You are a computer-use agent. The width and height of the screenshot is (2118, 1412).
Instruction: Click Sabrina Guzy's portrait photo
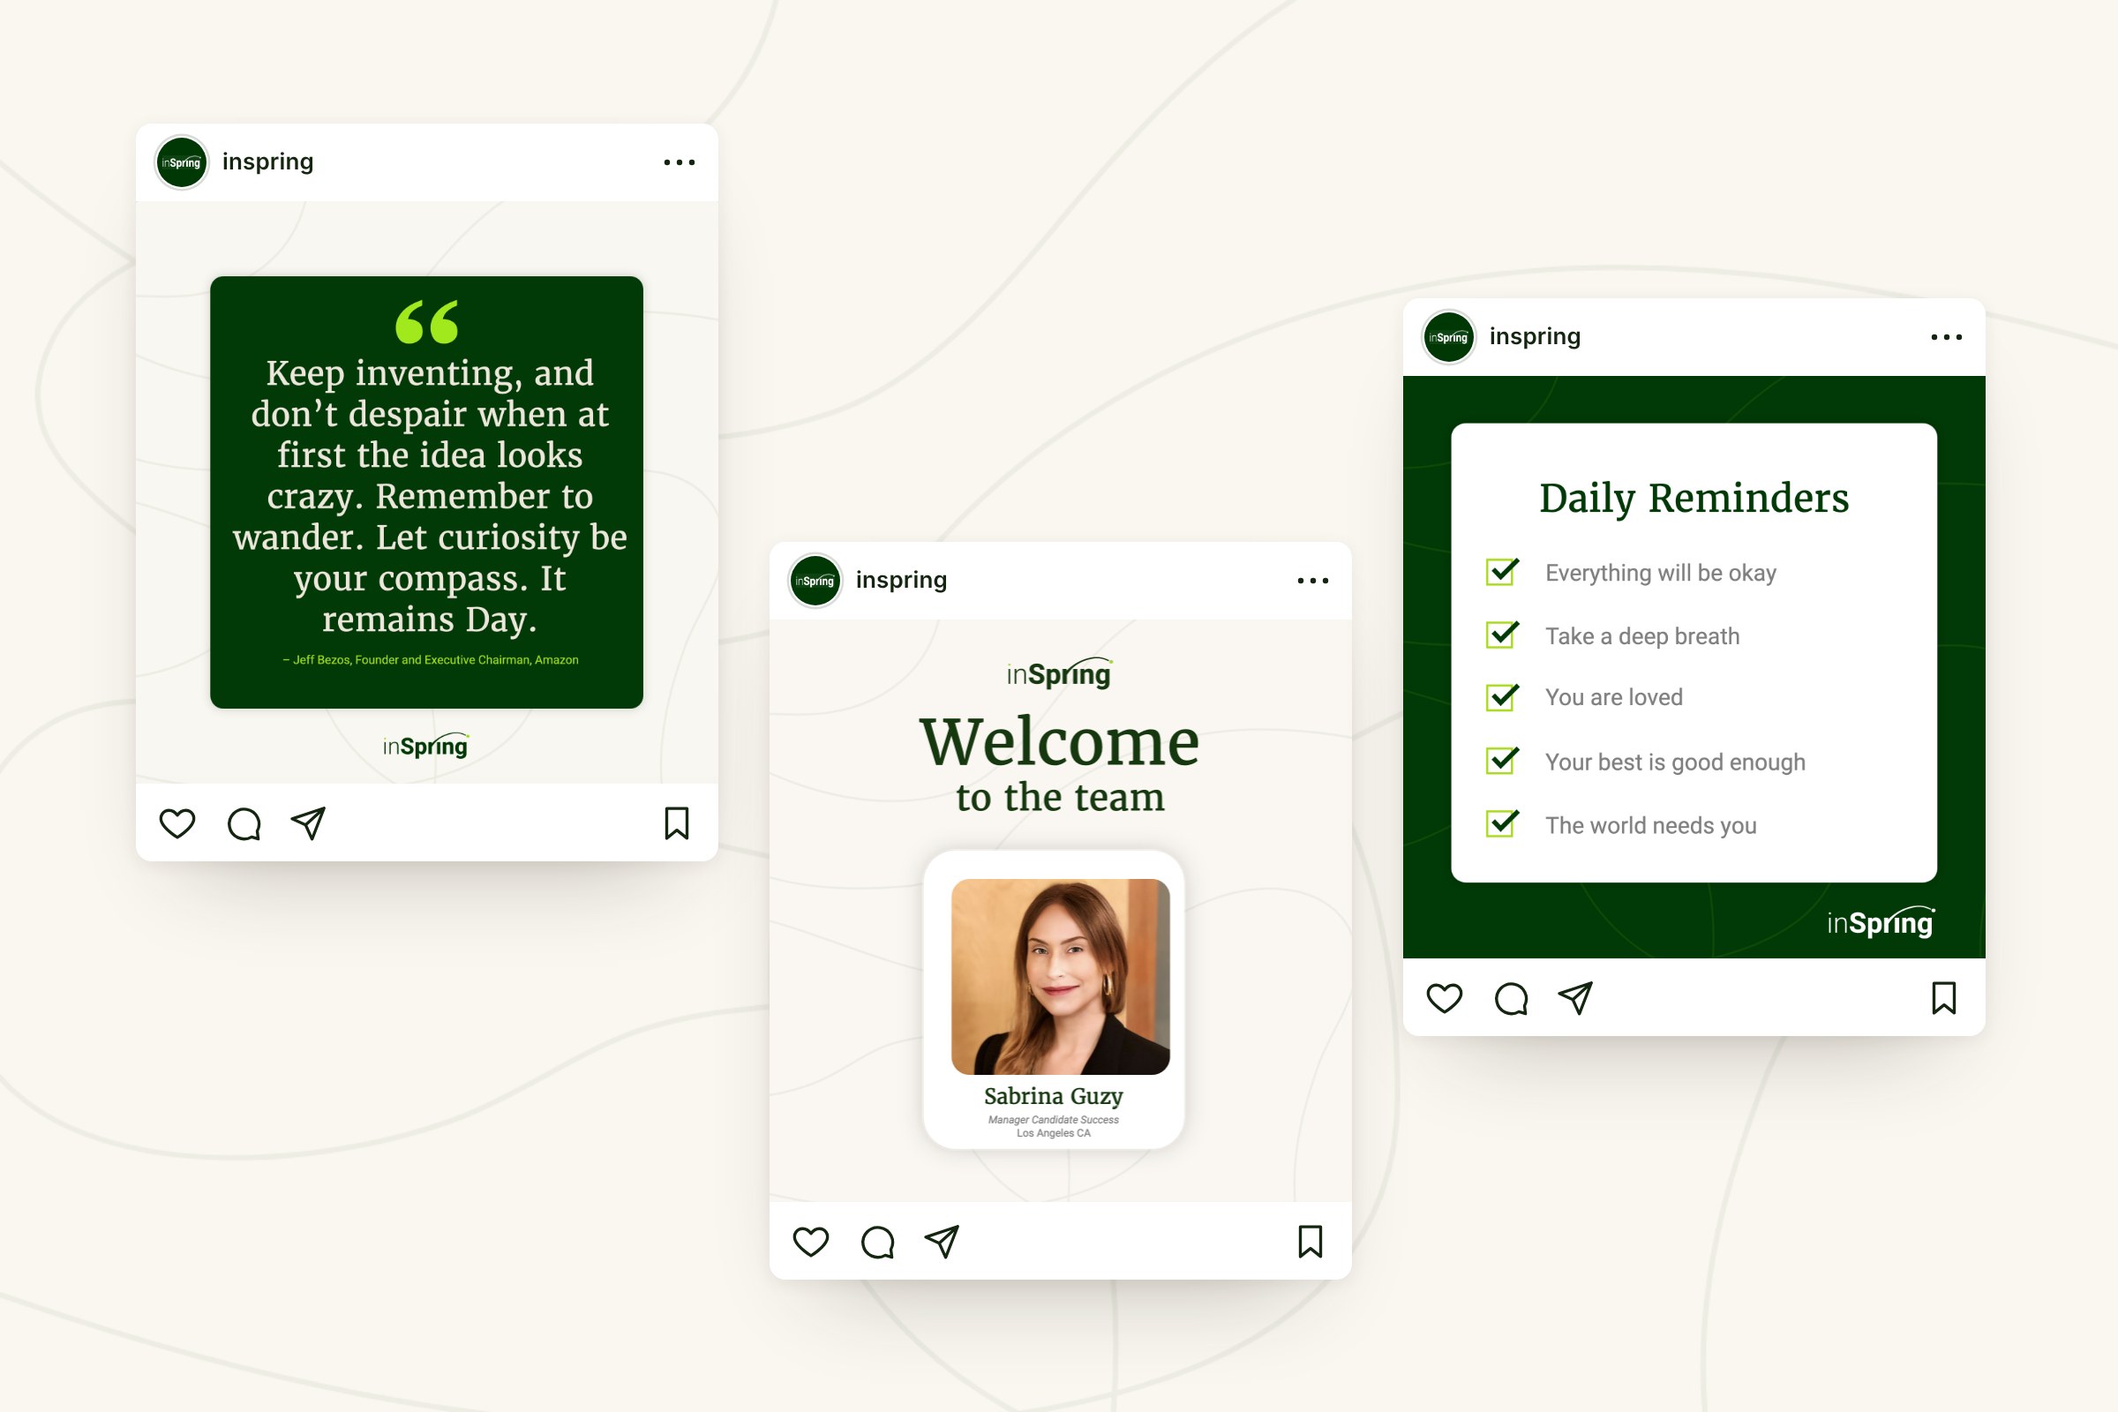point(1061,976)
